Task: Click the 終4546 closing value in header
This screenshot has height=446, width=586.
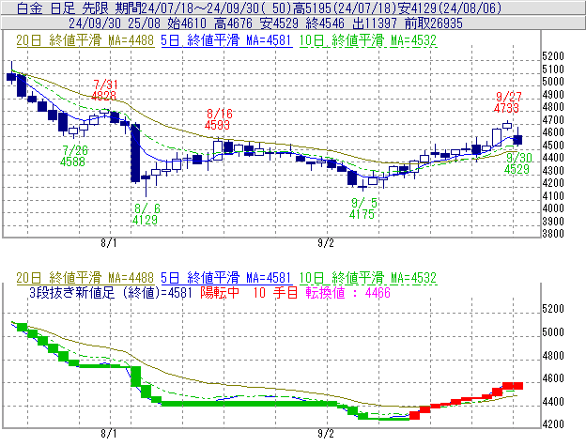Action: 325,23
